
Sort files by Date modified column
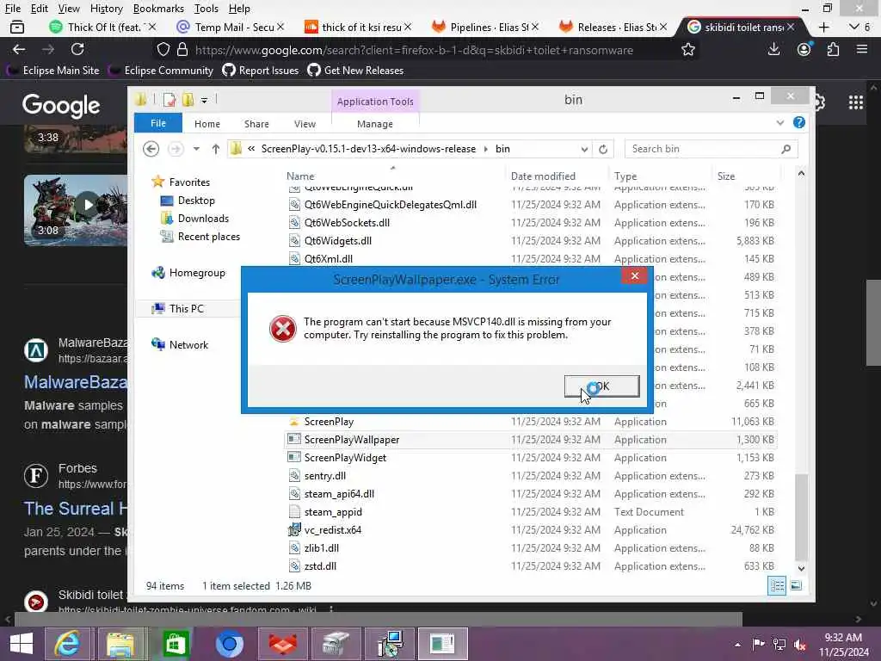tap(543, 176)
